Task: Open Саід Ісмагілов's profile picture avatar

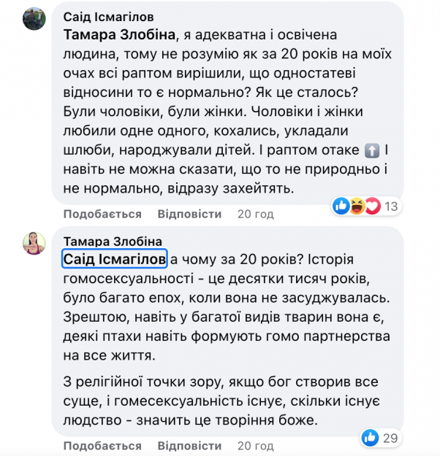Action: pos(34,18)
